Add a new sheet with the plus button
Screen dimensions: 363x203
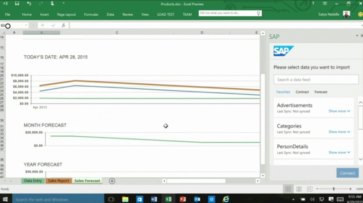(112, 181)
